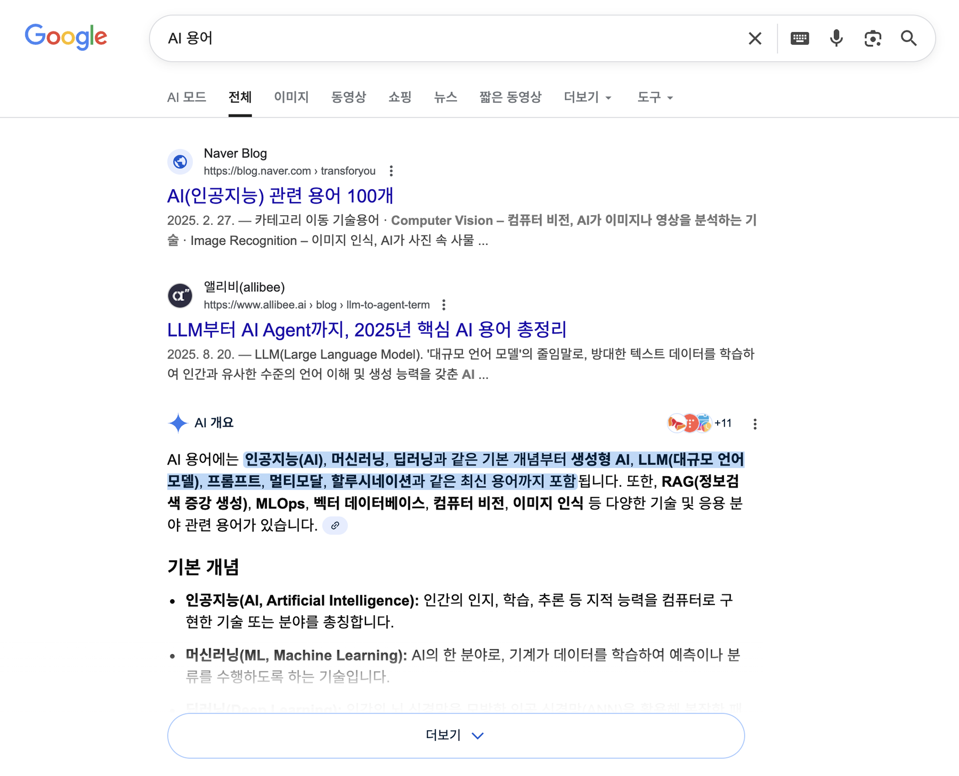Open the on-screen keyboard input icon
The height and width of the screenshot is (776, 959).
pos(800,38)
